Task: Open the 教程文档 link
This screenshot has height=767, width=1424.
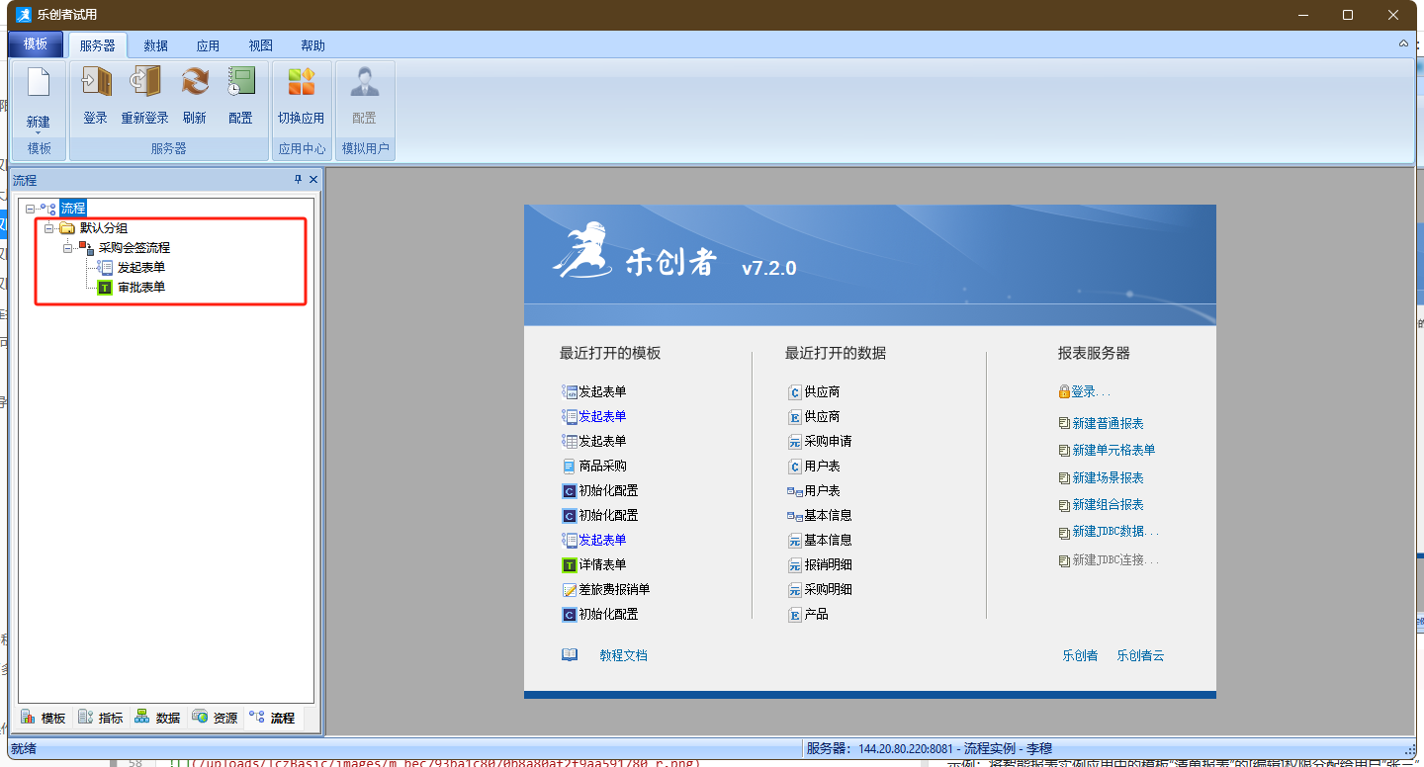Action: (623, 655)
